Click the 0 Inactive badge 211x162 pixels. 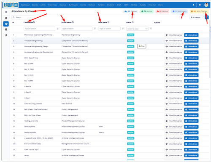(162, 11)
